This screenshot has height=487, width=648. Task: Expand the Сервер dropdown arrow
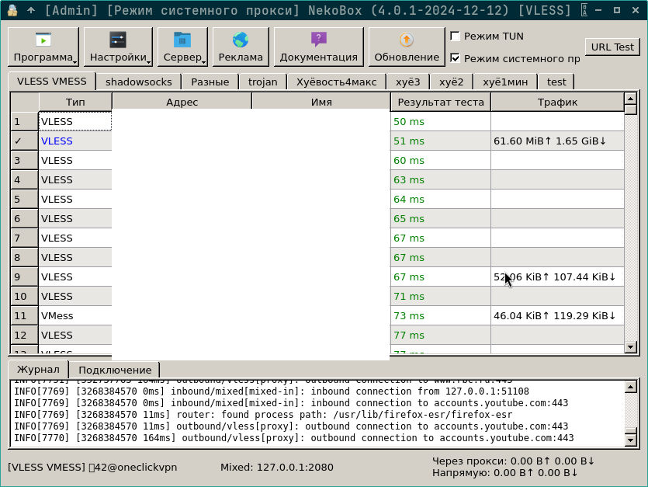[x=203, y=60]
